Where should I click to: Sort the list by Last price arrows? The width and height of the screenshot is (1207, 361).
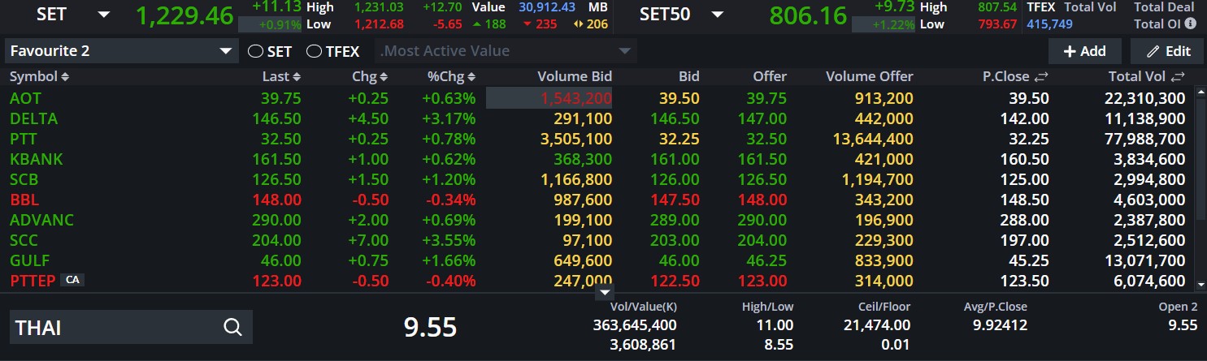297,76
